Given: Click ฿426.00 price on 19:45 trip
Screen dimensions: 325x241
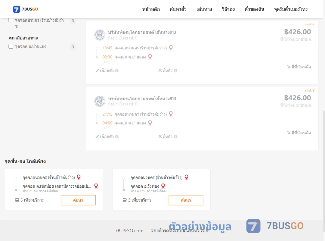Looking at the screenshot, I should point(297,32).
